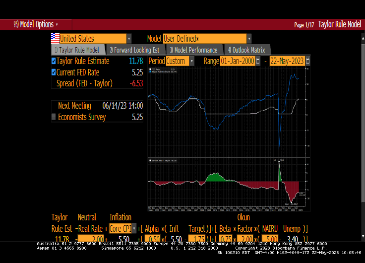
Task: Enable the Economists Survey checkbox
Action: pyautogui.click(x=54, y=117)
